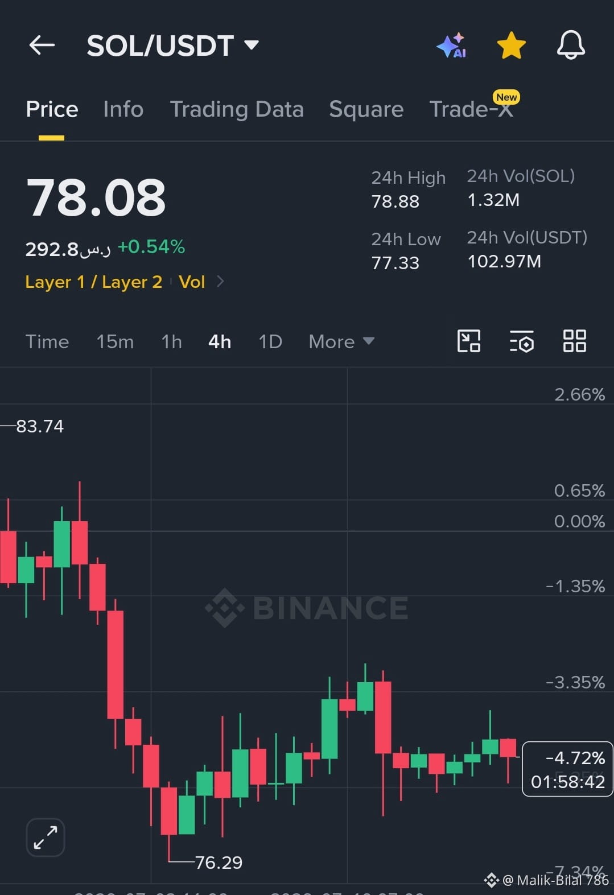614x895 pixels.
Task: Click the 24h Vol(USDT) value 102.97M
Action: [504, 261]
